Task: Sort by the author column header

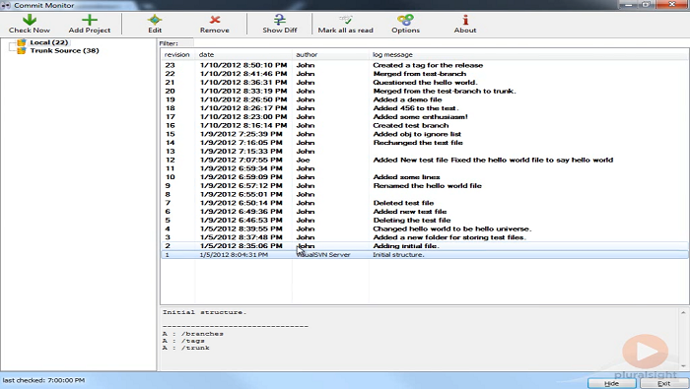Action: pyautogui.click(x=330, y=54)
